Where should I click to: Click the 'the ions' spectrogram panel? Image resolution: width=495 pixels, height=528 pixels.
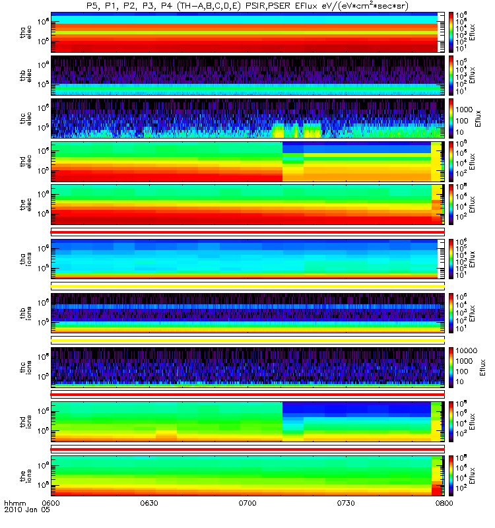(x=247, y=475)
